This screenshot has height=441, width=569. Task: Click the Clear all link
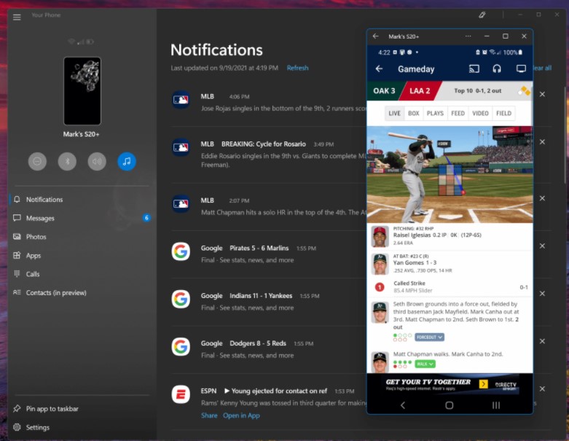[x=543, y=68]
